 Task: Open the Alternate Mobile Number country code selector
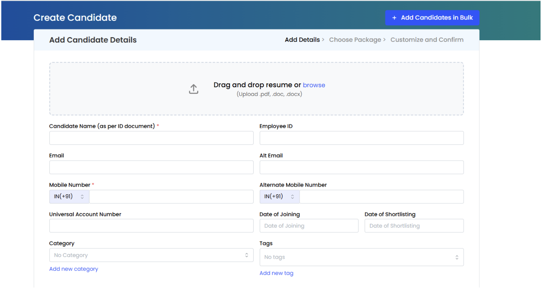click(x=279, y=197)
